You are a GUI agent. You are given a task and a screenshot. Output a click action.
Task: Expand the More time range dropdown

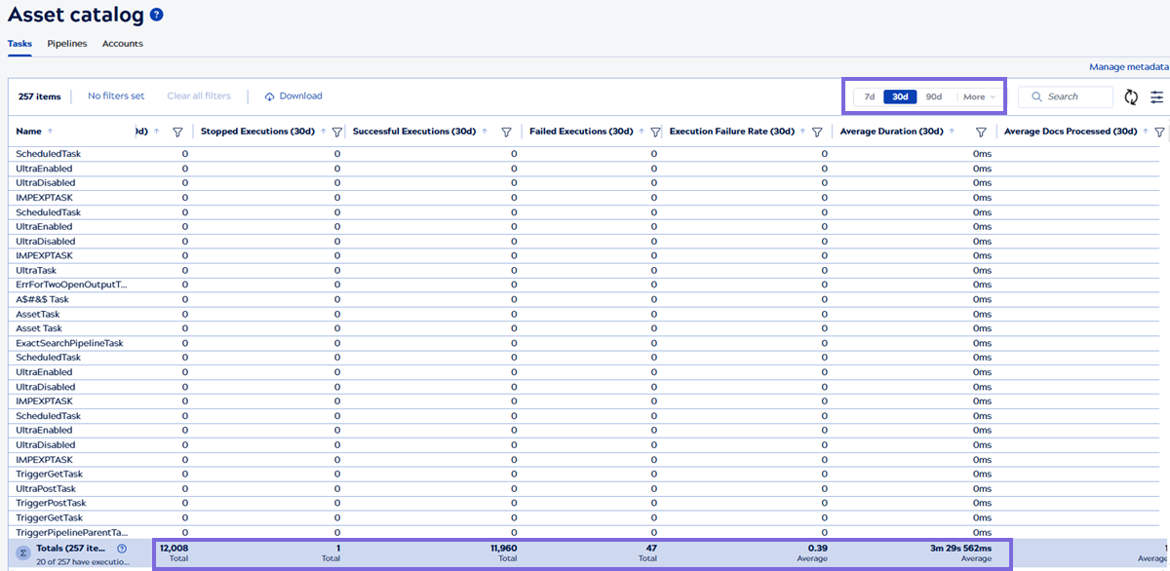coord(979,96)
